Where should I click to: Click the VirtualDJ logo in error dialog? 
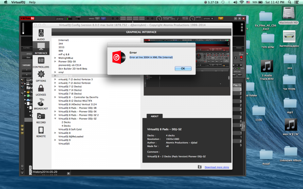point(119,57)
